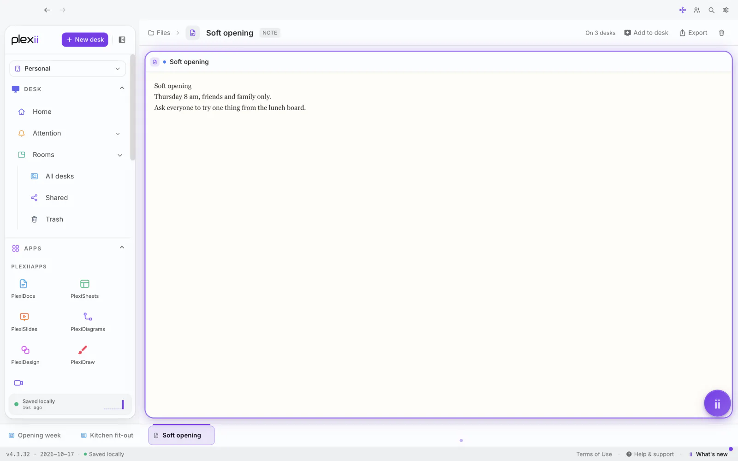Expand the Attention chevron
The height and width of the screenshot is (461, 738).
point(118,134)
